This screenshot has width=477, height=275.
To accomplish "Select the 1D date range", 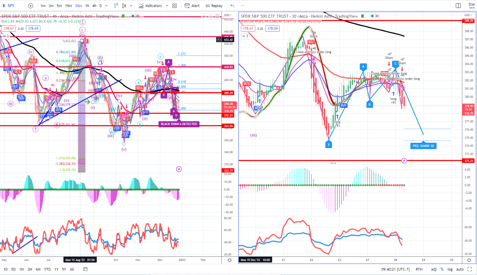I will click(6, 269).
